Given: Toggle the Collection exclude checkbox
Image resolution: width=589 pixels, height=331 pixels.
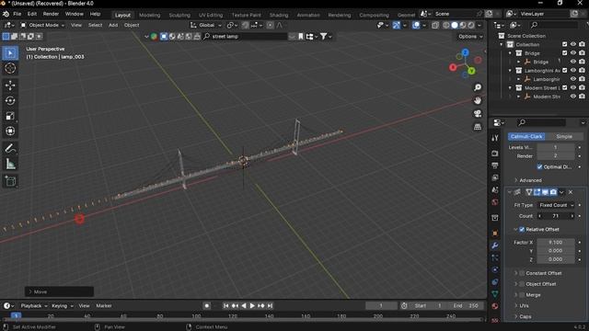Looking at the screenshot, I should [x=564, y=44].
